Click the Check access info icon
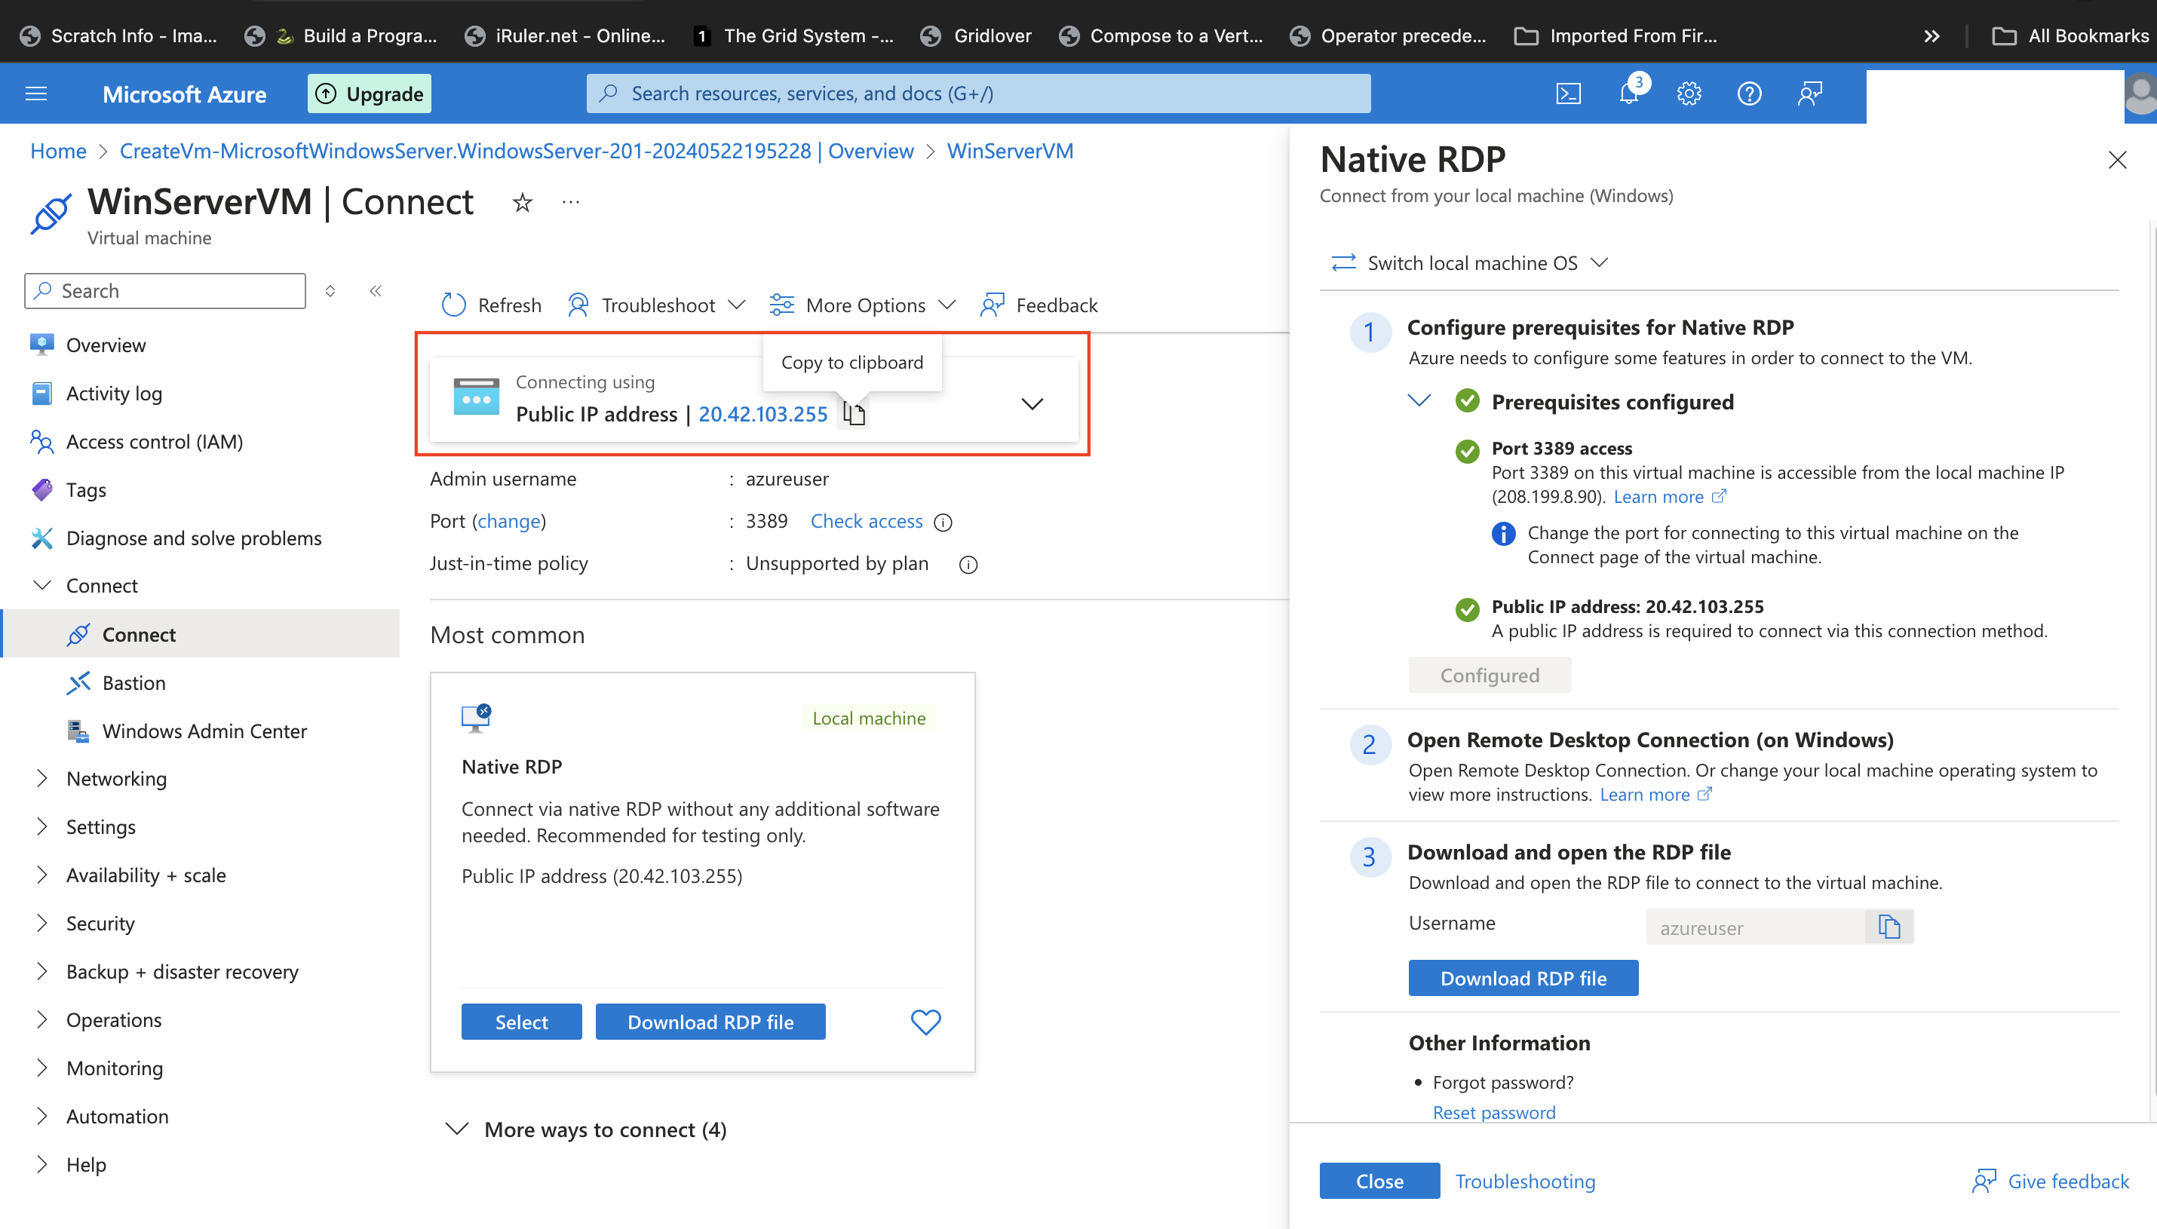 (943, 523)
